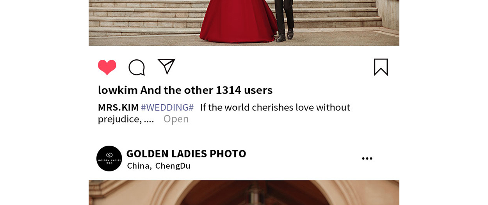Unlike the post with the red heart
488x205 pixels.
click(107, 67)
